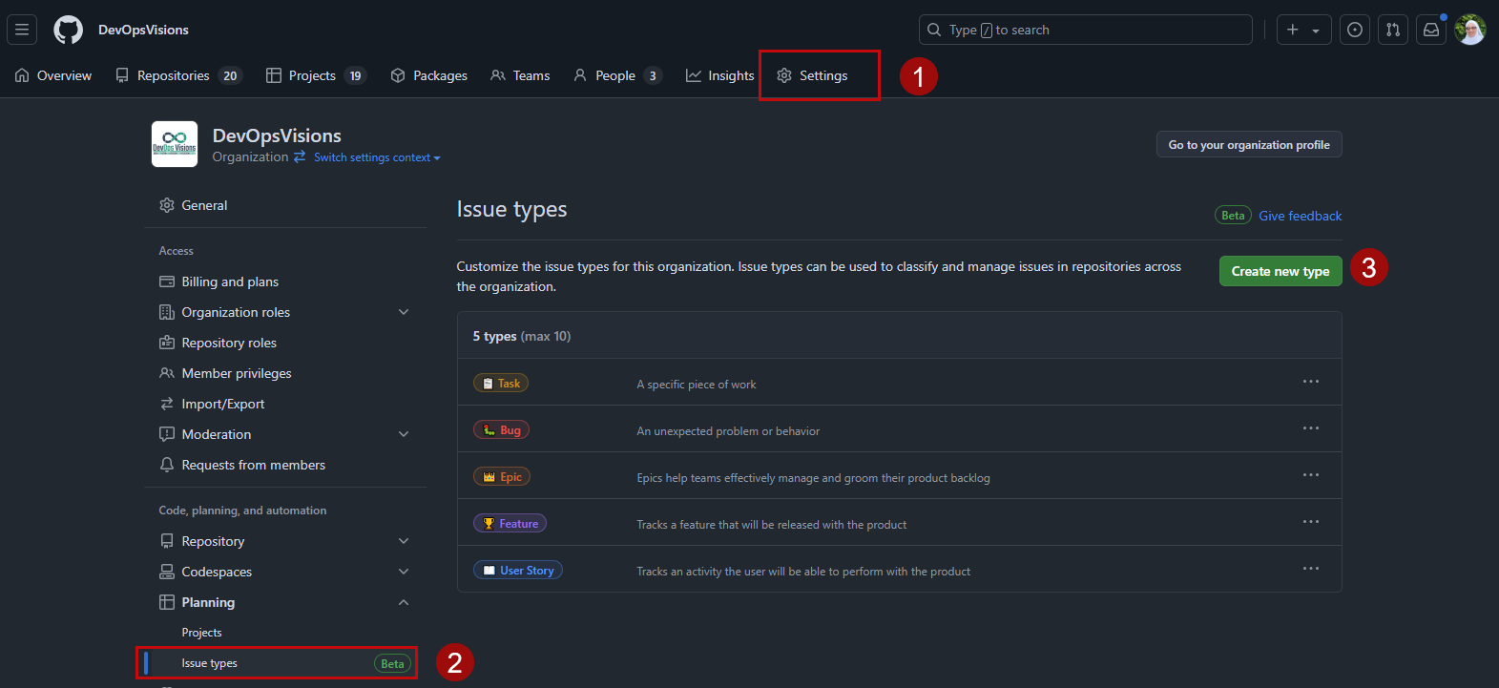Expand the Moderation section chevron

404,434
